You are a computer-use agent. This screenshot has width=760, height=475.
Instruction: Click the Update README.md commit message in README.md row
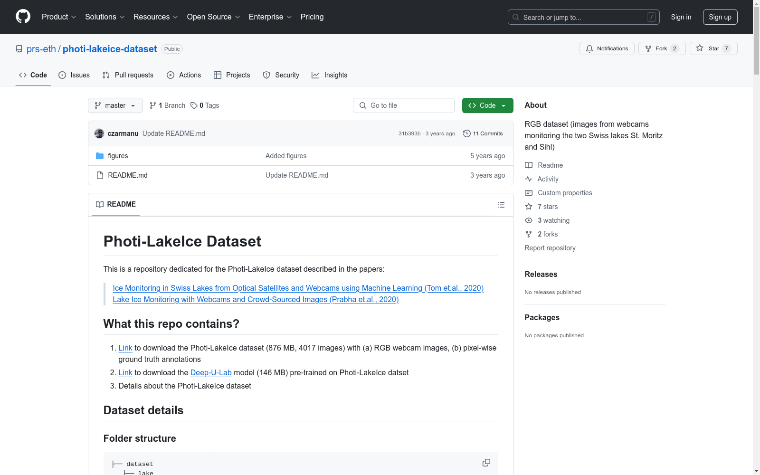tap(297, 175)
